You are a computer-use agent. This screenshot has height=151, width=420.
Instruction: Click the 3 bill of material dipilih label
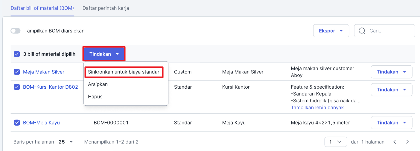[x=49, y=54]
